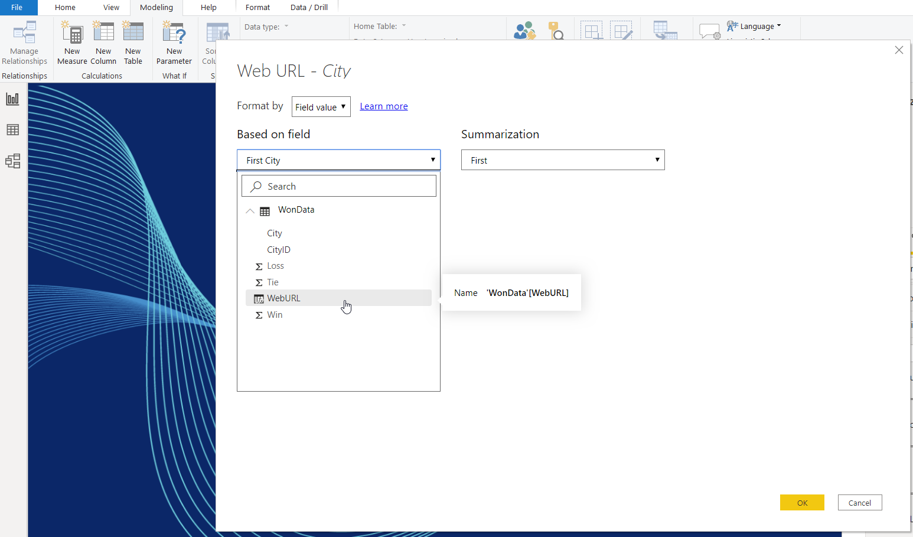The image size is (913, 537).
Task: Cancel the Web URL dialog
Action: (x=859, y=503)
